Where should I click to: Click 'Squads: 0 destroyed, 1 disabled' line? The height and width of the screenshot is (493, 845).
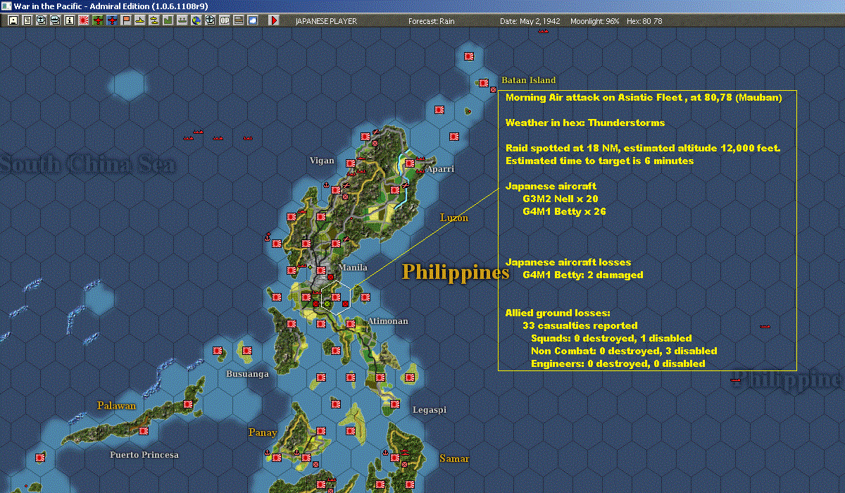point(611,338)
